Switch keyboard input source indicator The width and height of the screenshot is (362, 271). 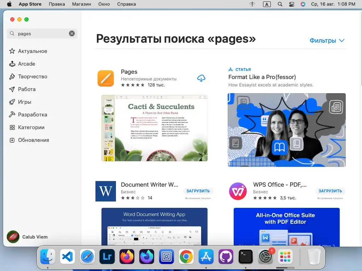pyautogui.click(x=267, y=4)
